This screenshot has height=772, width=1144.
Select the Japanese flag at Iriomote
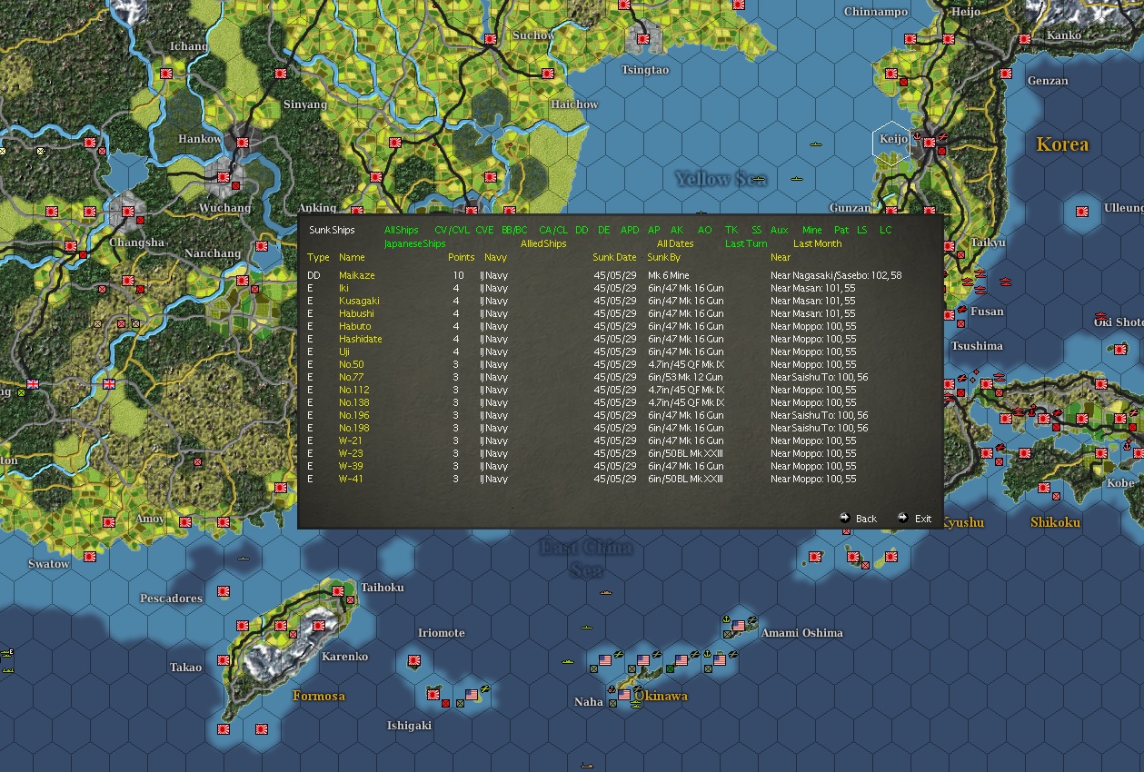point(414,660)
